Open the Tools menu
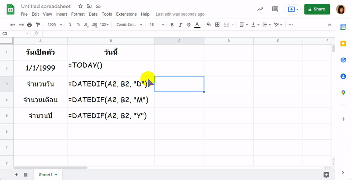The height and width of the screenshot is (180, 351). click(107, 14)
